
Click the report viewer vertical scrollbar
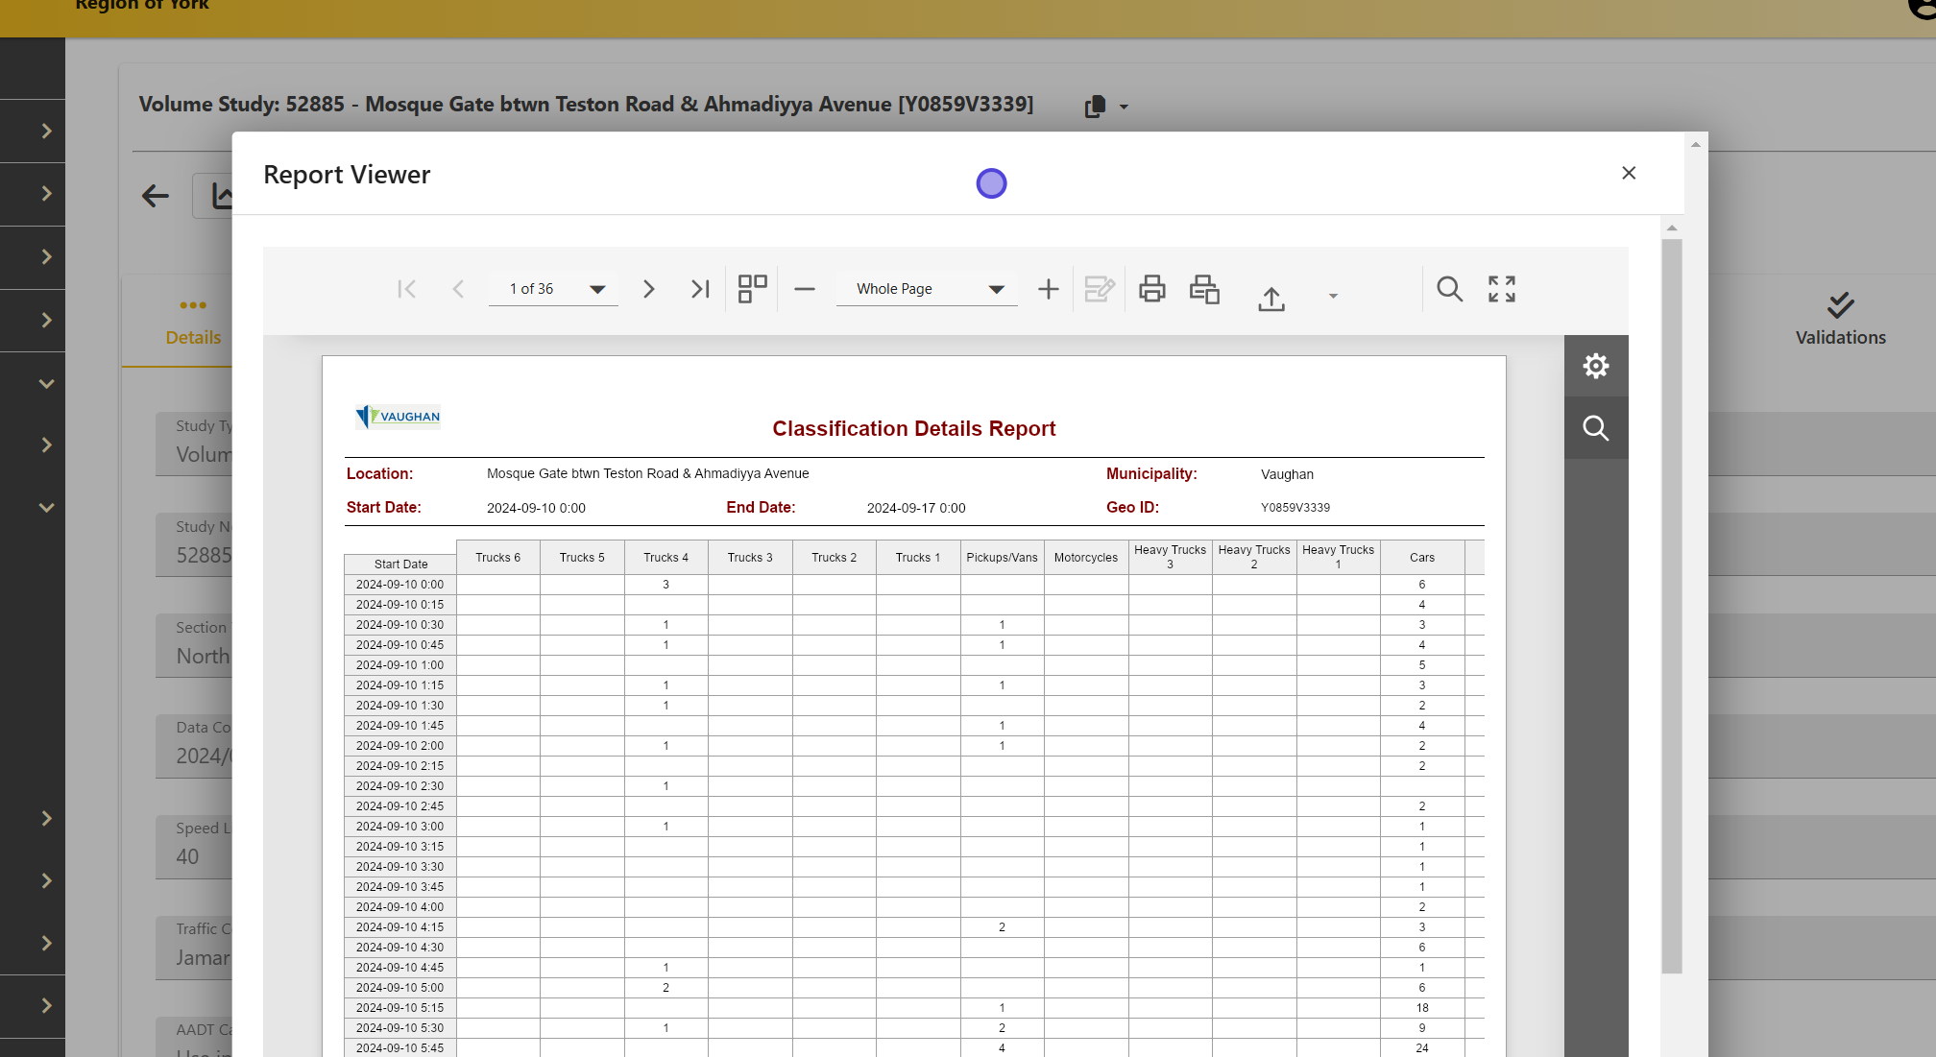(1672, 605)
